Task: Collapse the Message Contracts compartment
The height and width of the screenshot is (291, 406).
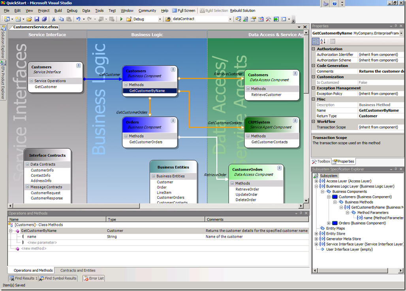Action: click(27, 187)
